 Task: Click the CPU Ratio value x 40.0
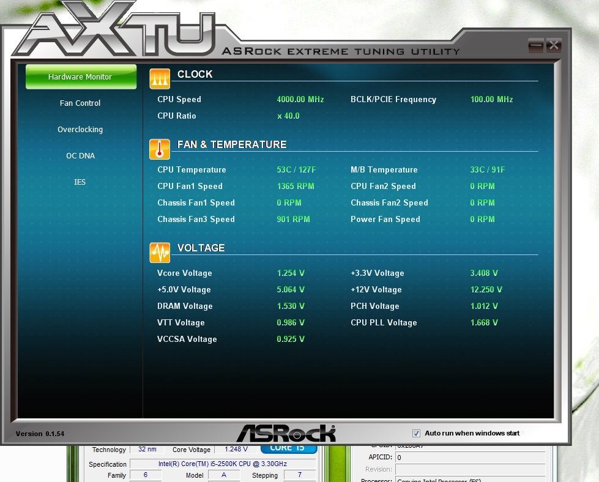click(288, 116)
